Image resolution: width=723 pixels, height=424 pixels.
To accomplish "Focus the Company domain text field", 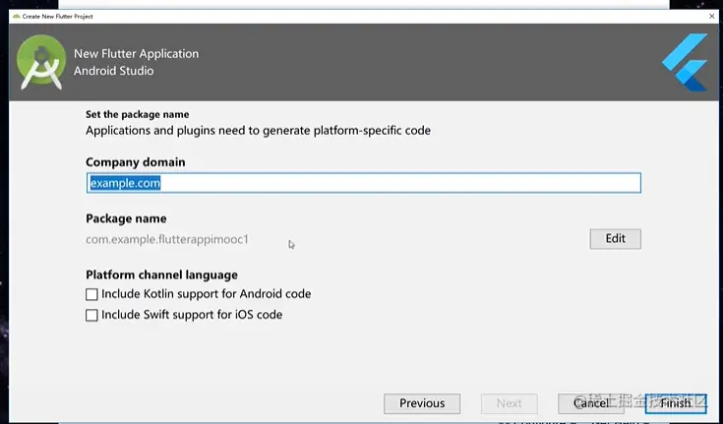I will [x=363, y=183].
